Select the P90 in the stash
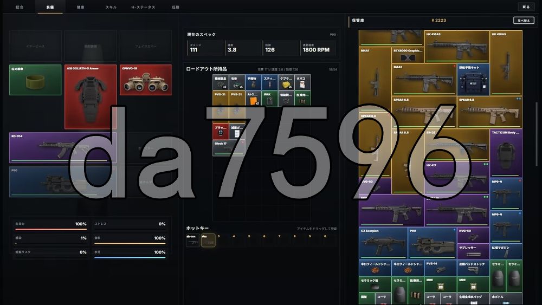The width and height of the screenshot is (542, 305). (x=432, y=243)
